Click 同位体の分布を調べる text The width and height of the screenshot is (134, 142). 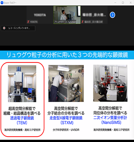[x=110, y=113]
